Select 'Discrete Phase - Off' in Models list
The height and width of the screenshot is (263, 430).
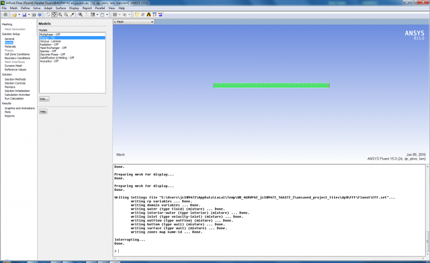[x=73, y=54]
